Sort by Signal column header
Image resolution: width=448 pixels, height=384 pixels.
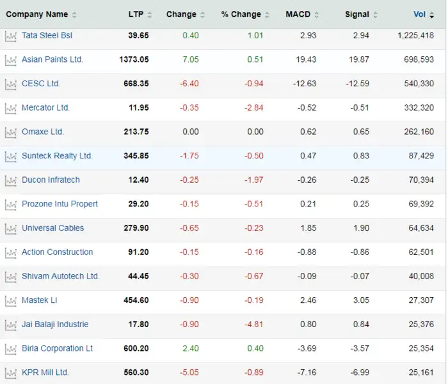[357, 14]
